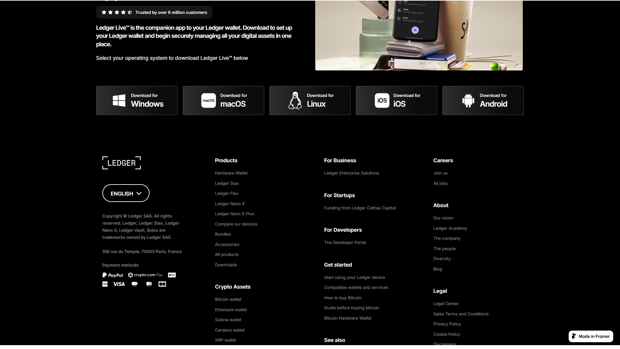
Task: Click the Windows logo icon
Action: (x=119, y=100)
